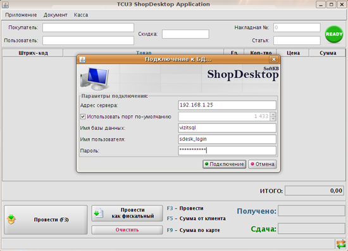The height and width of the screenshot is (251, 348).
Task: Click the Адрес сервера input field
Action: [227, 105]
